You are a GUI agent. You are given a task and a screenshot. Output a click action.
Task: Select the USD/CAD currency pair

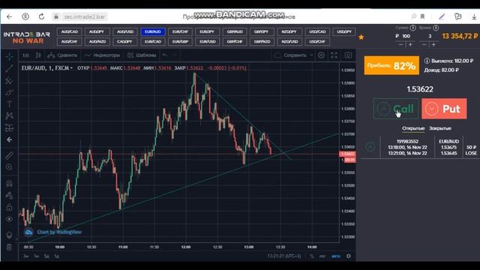pyautogui.click(x=317, y=31)
